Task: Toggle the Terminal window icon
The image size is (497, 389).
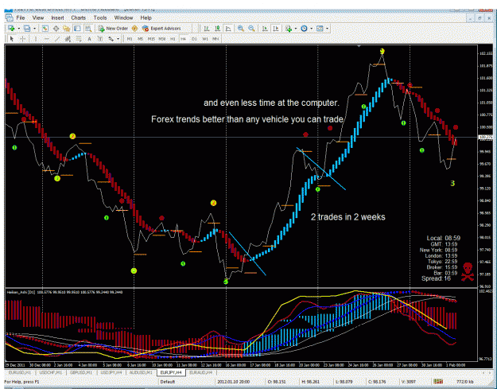Action: [77, 29]
